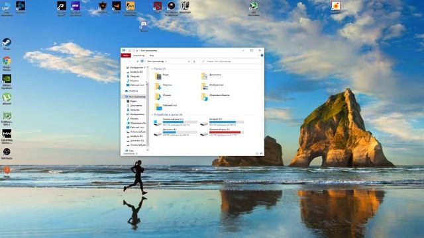Open the Quick Access Toolbar dropdown in the title bar
Image resolution: width=424 pixels, height=238 pixels.
point(137,50)
